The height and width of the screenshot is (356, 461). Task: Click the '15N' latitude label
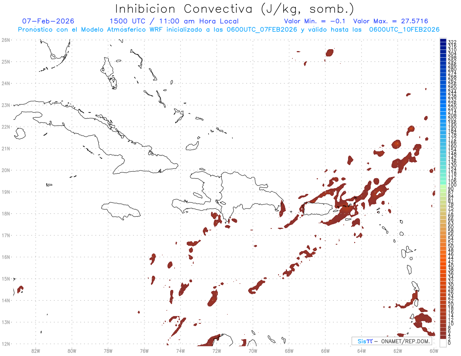click(5, 278)
